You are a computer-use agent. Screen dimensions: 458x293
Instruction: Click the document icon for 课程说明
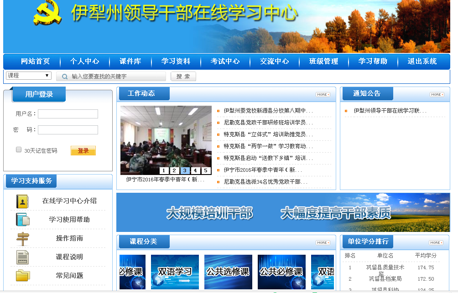22,257
